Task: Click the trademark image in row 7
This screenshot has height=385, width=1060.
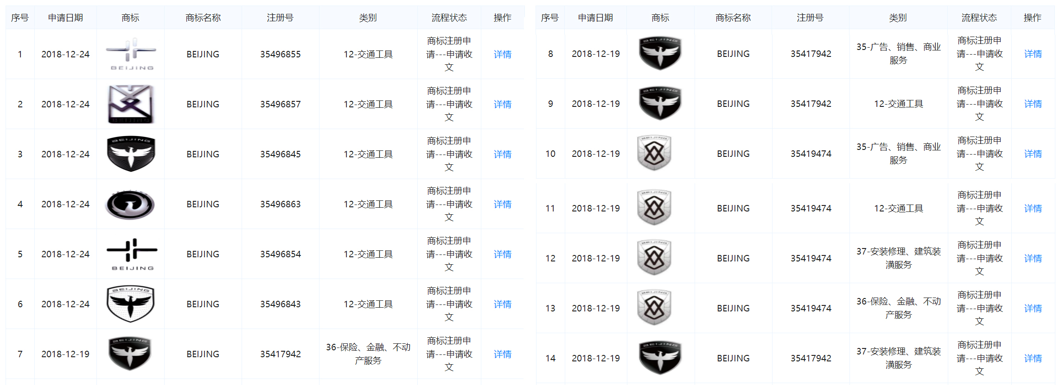Action: pos(130,354)
